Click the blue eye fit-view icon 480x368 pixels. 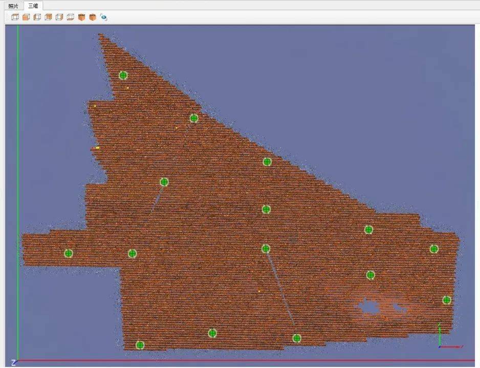(x=104, y=17)
